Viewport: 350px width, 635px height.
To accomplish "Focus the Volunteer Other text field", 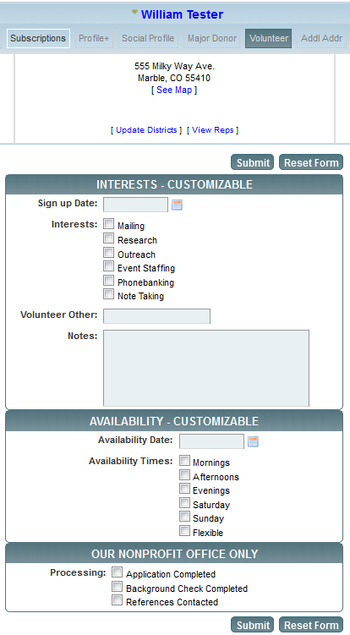I will (x=156, y=316).
